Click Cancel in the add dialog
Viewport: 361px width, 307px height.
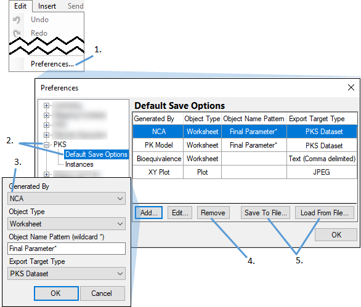tap(102, 293)
